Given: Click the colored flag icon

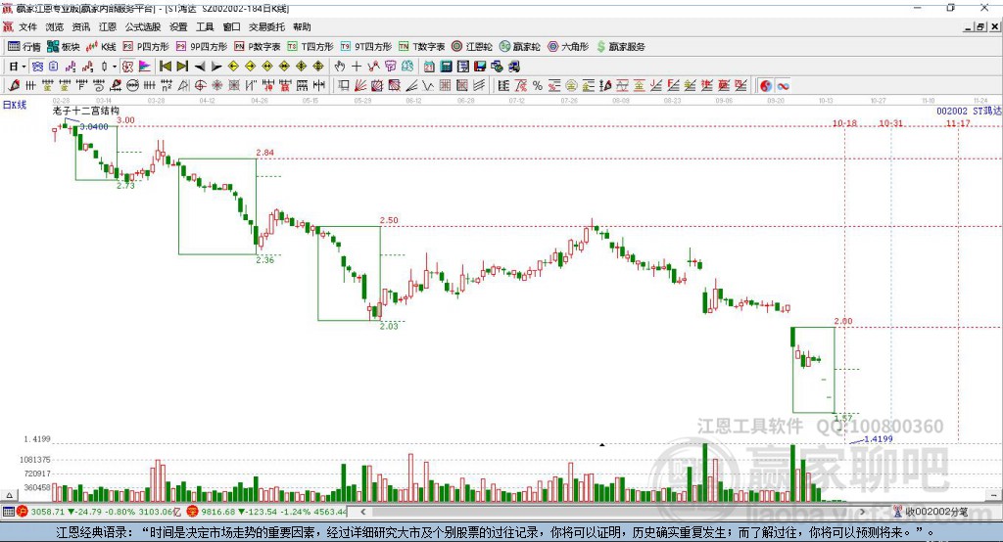Looking at the screenshot, I should 145,67.
